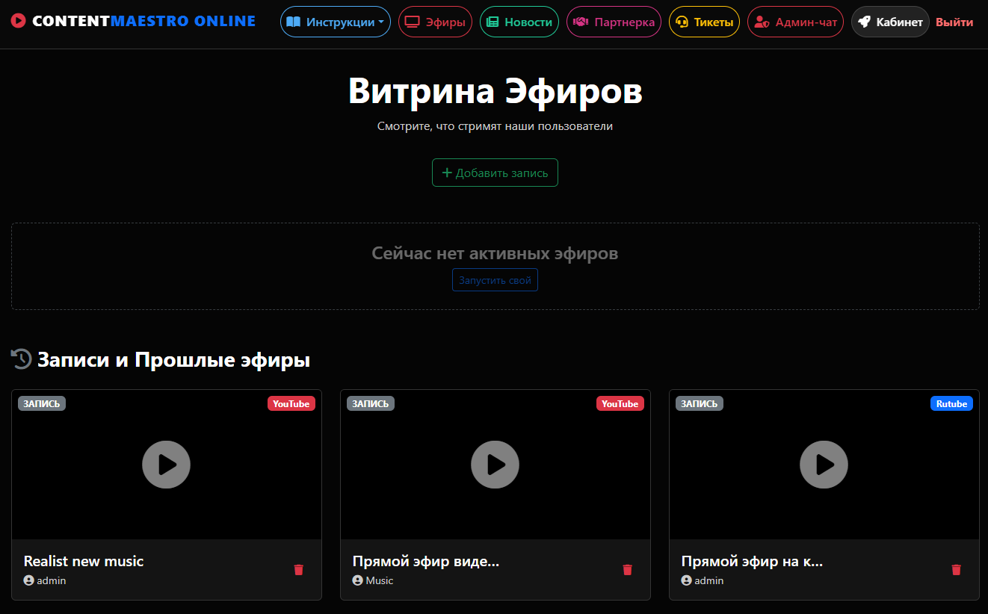Delete the Realist new music recording

pyautogui.click(x=299, y=570)
